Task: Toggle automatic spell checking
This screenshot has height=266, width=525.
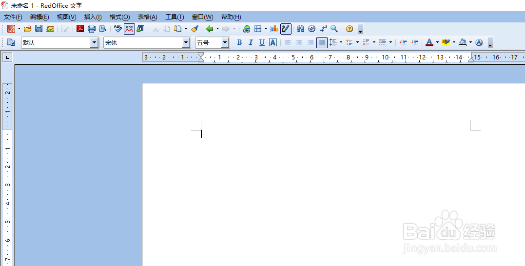Action: 129,29
